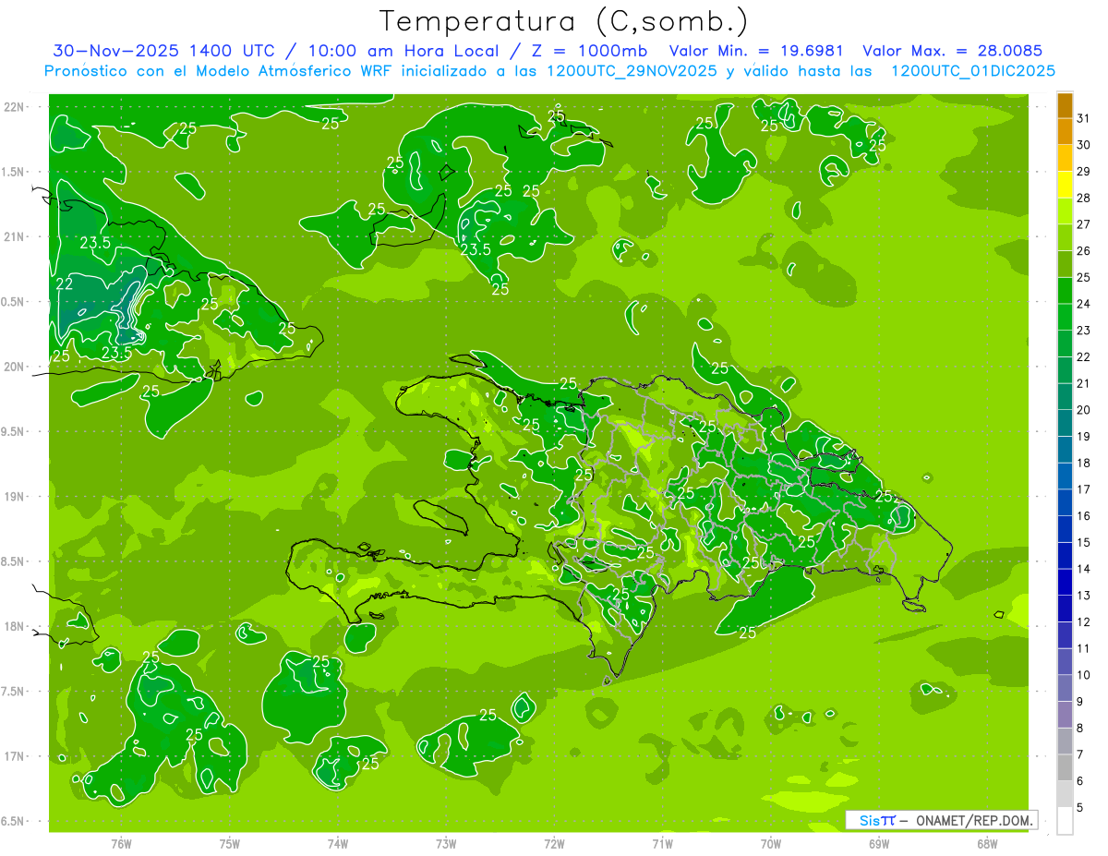Image resolution: width=1108 pixels, height=856 pixels.
Task: Pick the yellow swatch between 28 and 29
Action: pos(1065,185)
